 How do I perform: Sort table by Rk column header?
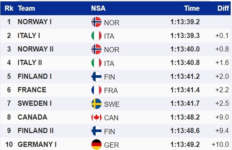[9, 8]
